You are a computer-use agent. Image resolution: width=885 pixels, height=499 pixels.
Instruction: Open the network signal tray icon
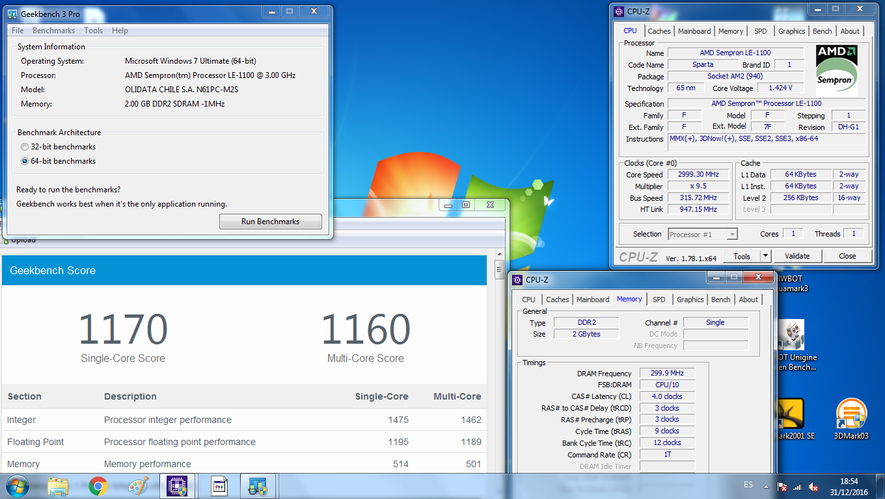[x=798, y=486]
